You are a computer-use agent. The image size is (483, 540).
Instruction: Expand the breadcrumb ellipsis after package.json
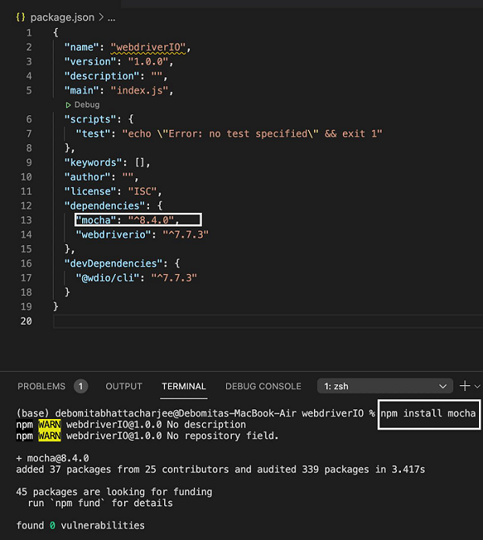tap(111, 16)
